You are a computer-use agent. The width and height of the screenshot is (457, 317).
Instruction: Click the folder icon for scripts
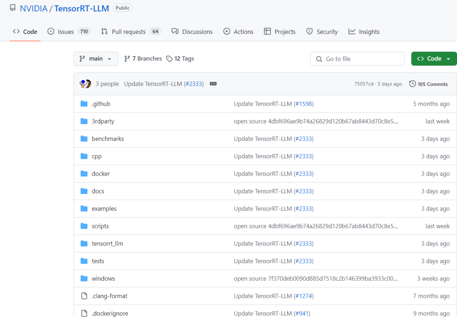click(84, 226)
